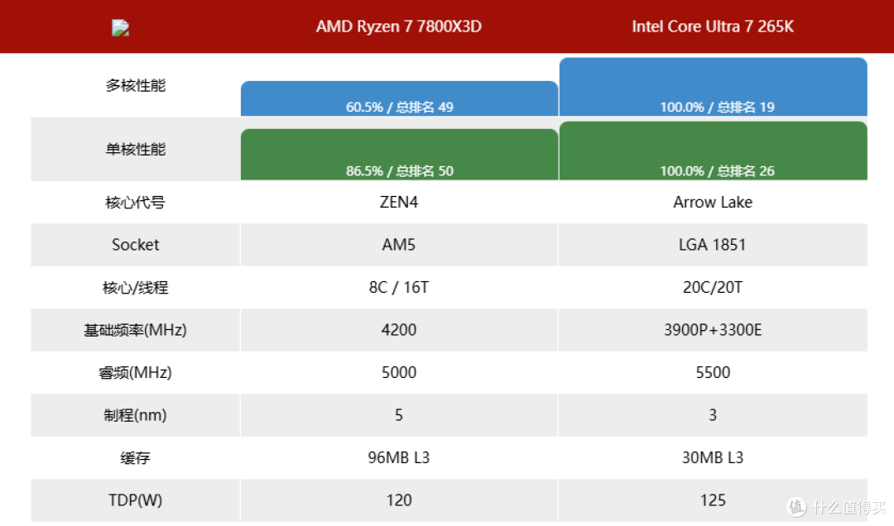This screenshot has height=526, width=894.
Task: Select the 睿频(MHz) row label
Action: pyautogui.click(x=136, y=373)
